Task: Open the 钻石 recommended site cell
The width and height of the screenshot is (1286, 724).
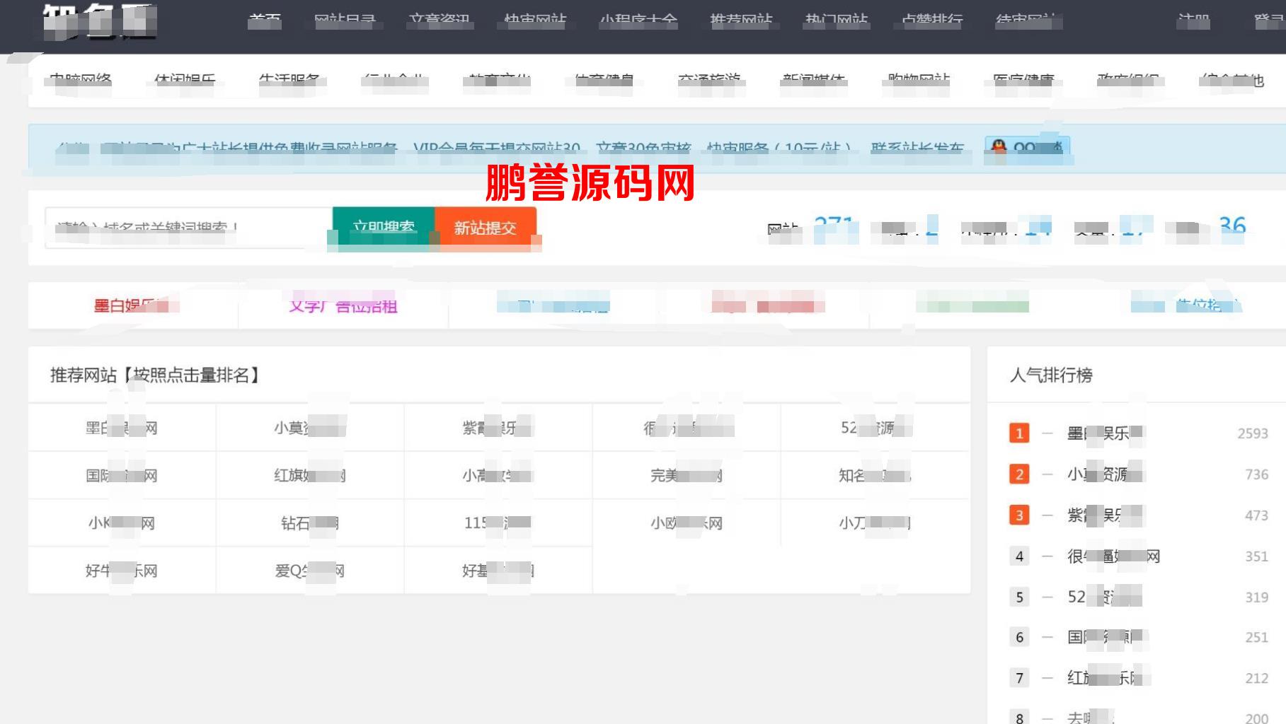Action: tap(310, 523)
